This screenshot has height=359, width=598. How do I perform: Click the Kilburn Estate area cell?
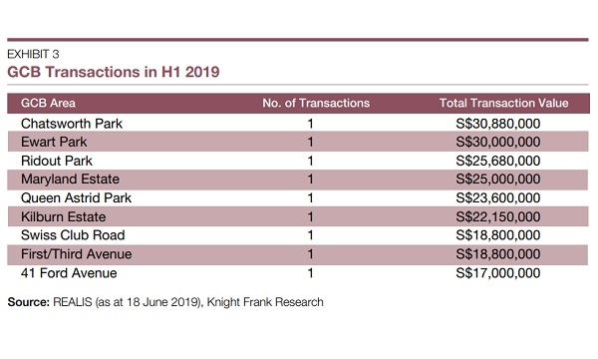64,216
